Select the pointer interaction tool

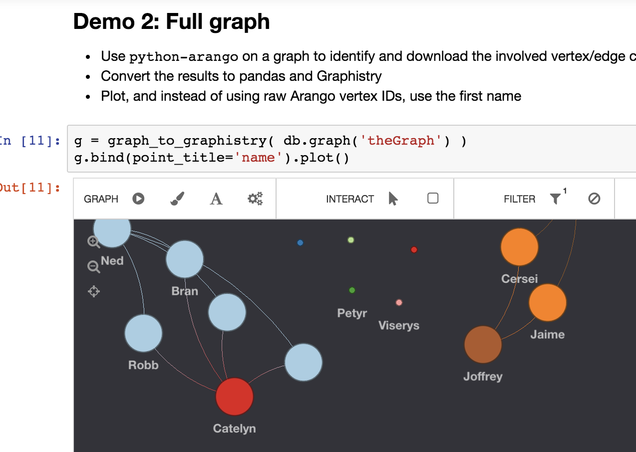tap(393, 199)
